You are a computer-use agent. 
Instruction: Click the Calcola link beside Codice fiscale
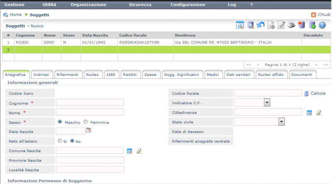pos(318,93)
